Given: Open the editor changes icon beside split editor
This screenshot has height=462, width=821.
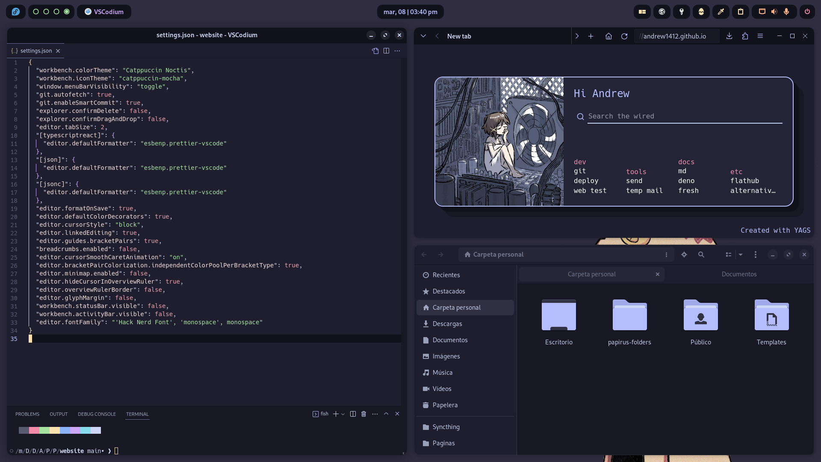Looking at the screenshot, I should pos(375,51).
